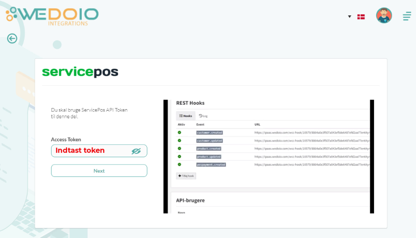Click green active icon for customer.updated
Image resolution: width=416 pixels, height=238 pixels.
point(179,140)
